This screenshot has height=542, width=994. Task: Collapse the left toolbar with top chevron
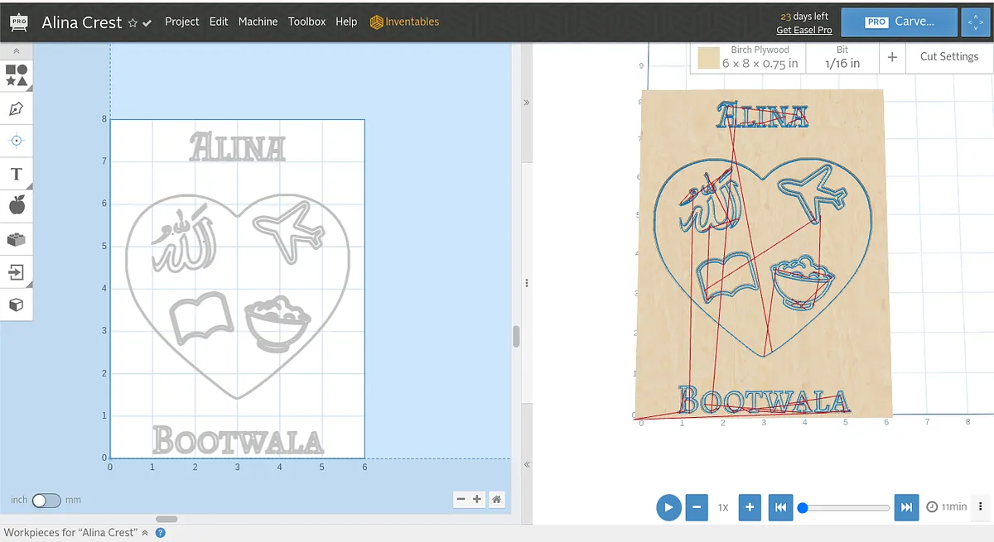point(17,51)
